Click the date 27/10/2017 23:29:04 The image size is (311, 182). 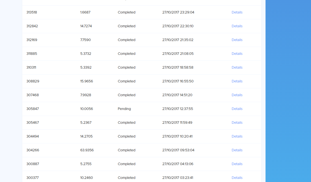point(178,12)
